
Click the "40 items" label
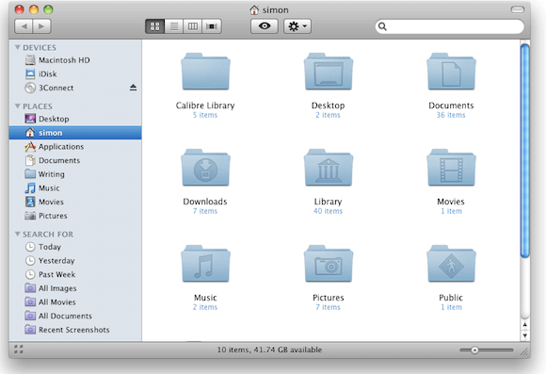328,211
